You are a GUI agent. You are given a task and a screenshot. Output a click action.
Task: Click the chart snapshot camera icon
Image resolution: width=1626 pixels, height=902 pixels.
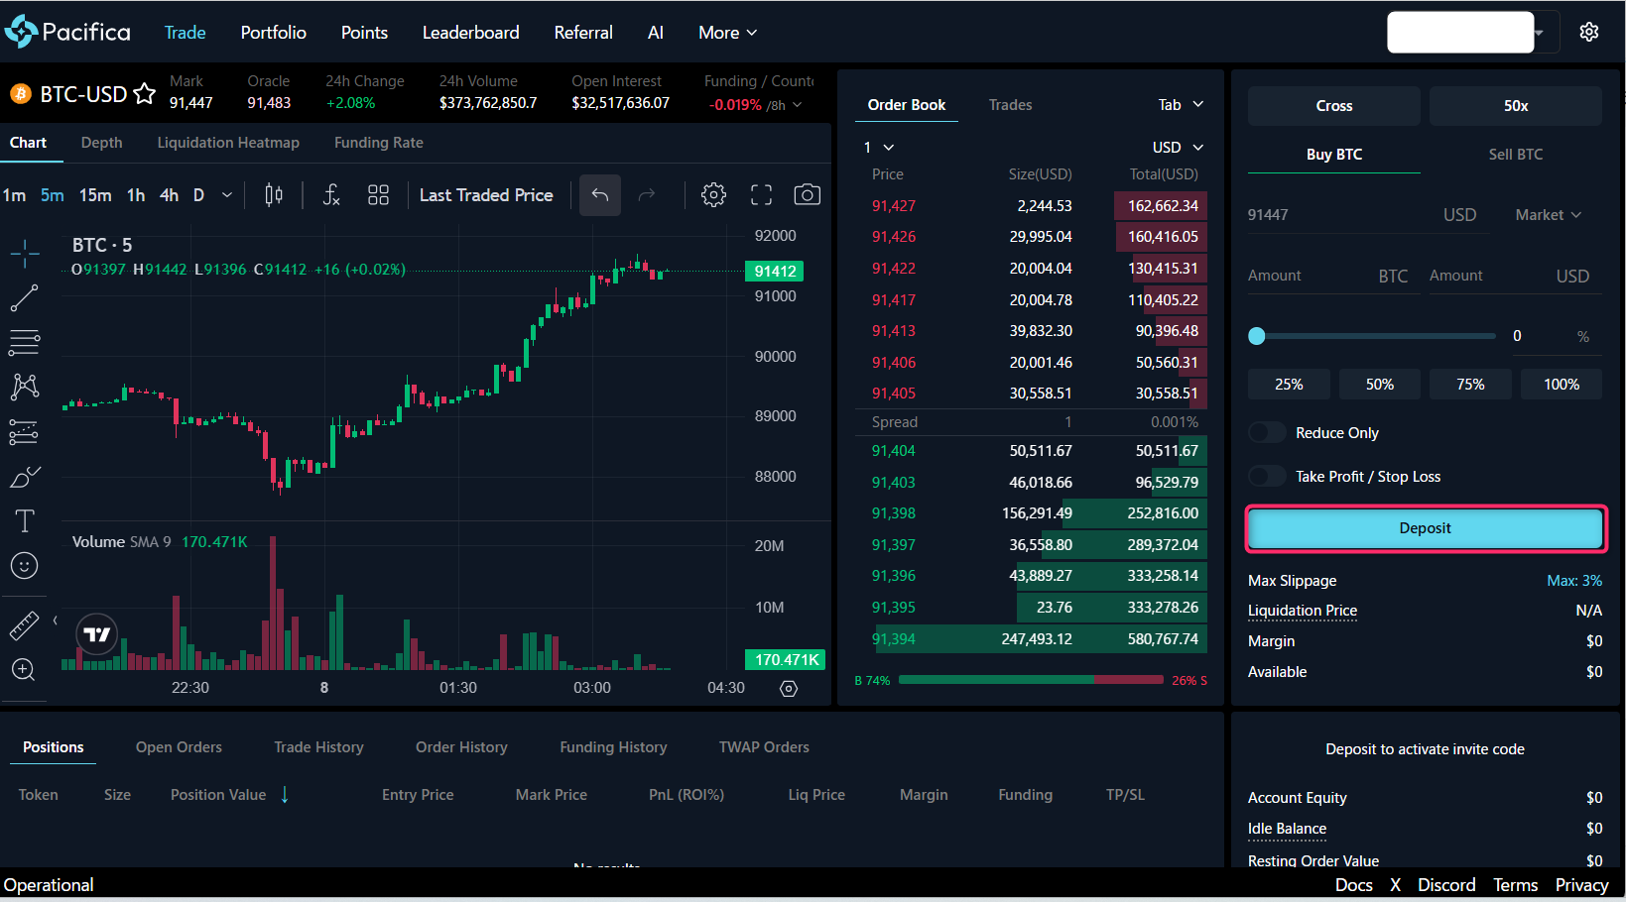pos(807,195)
